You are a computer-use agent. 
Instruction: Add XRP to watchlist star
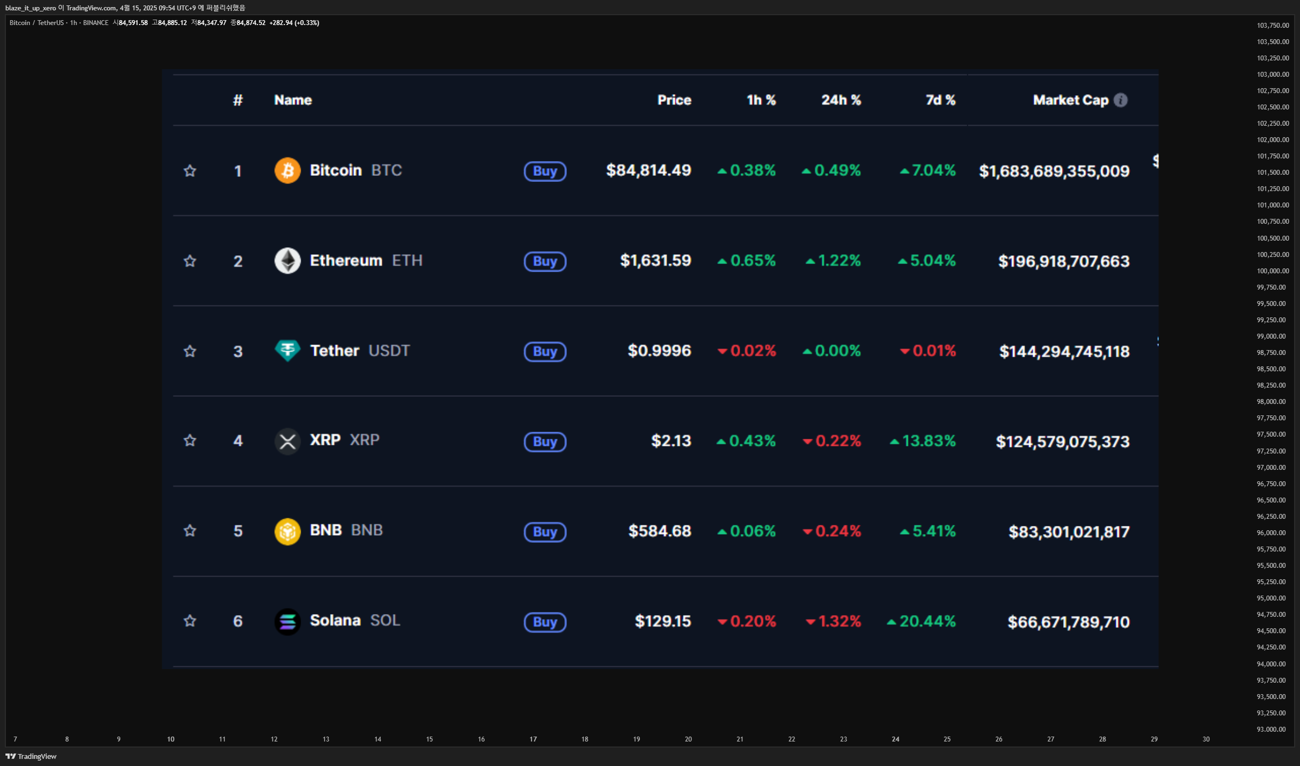coord(190,440)
